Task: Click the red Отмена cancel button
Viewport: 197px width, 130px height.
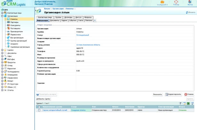Action: click(x=189, y=94)
